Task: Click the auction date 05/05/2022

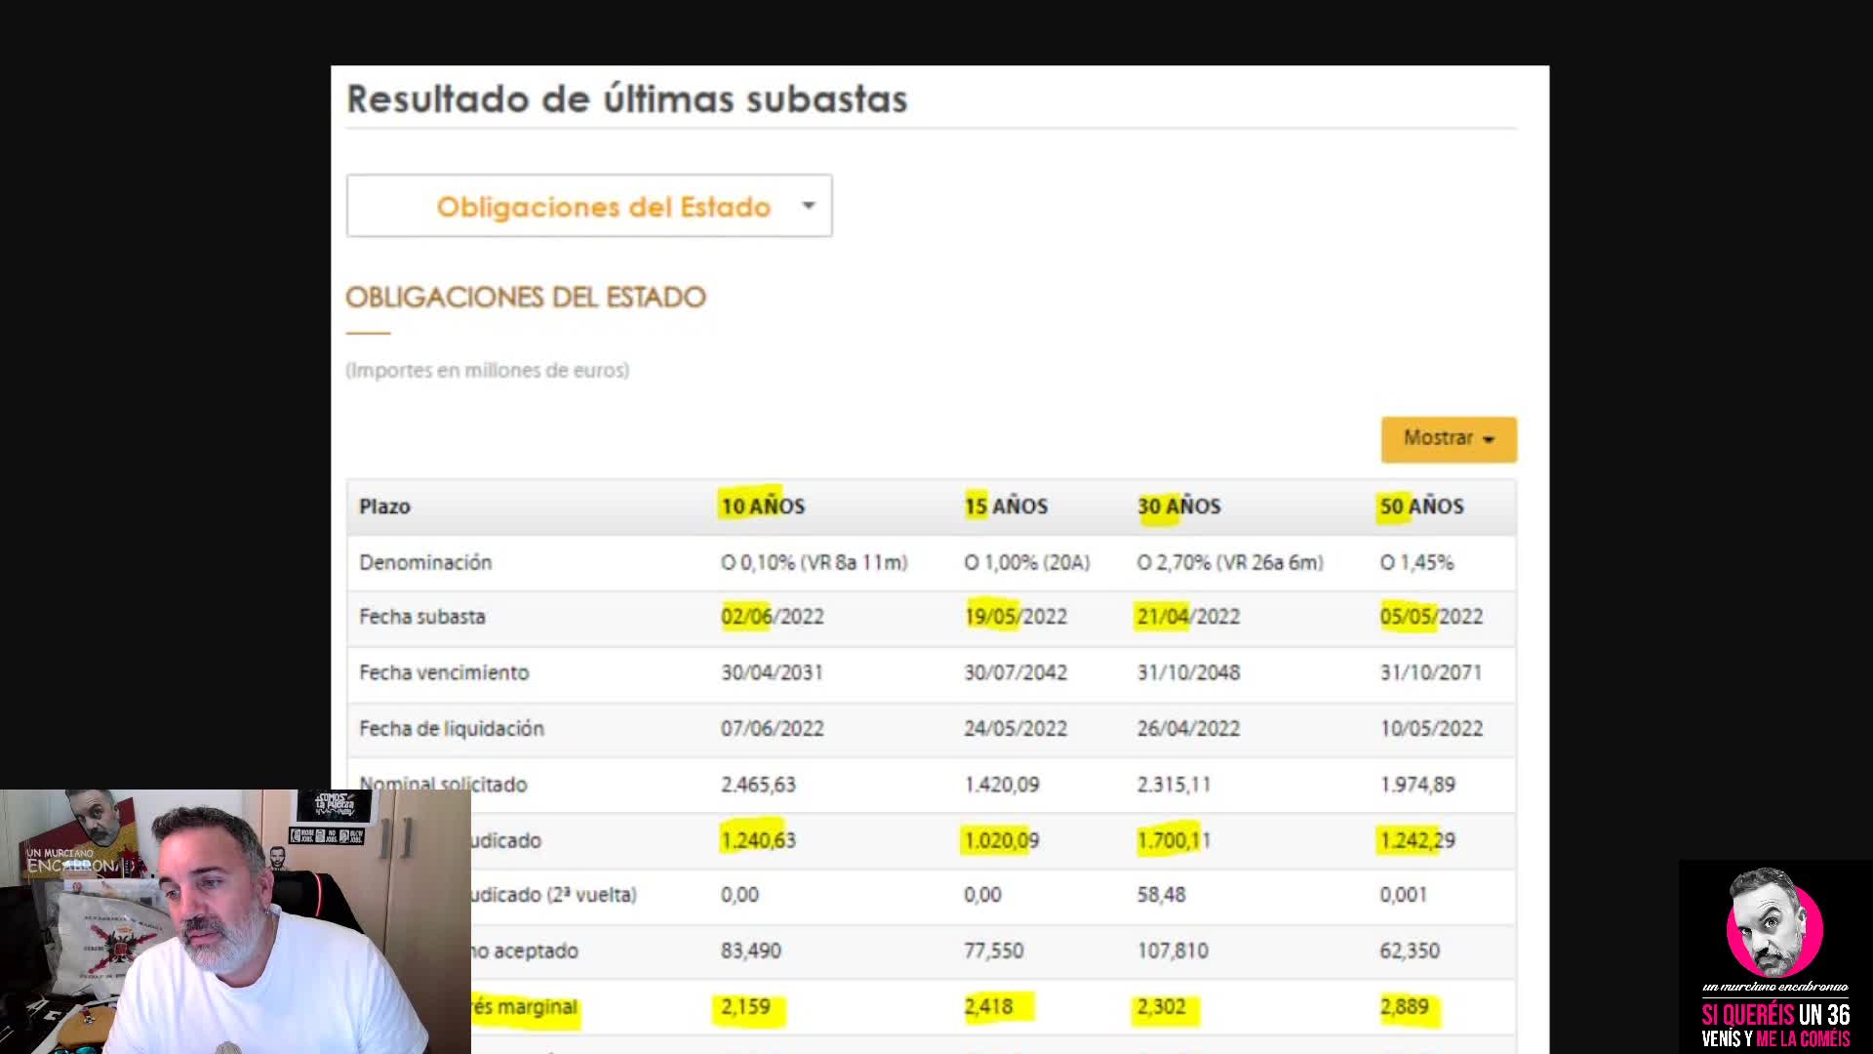Action: [1431, 617]
